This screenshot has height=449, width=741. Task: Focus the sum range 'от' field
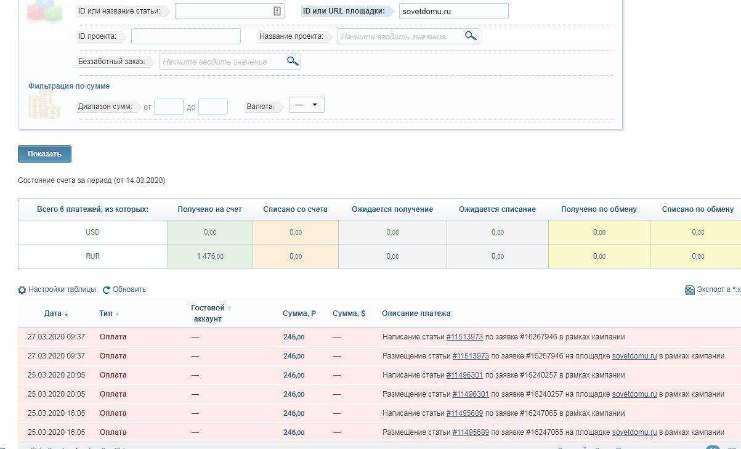[x=168, y=107]
